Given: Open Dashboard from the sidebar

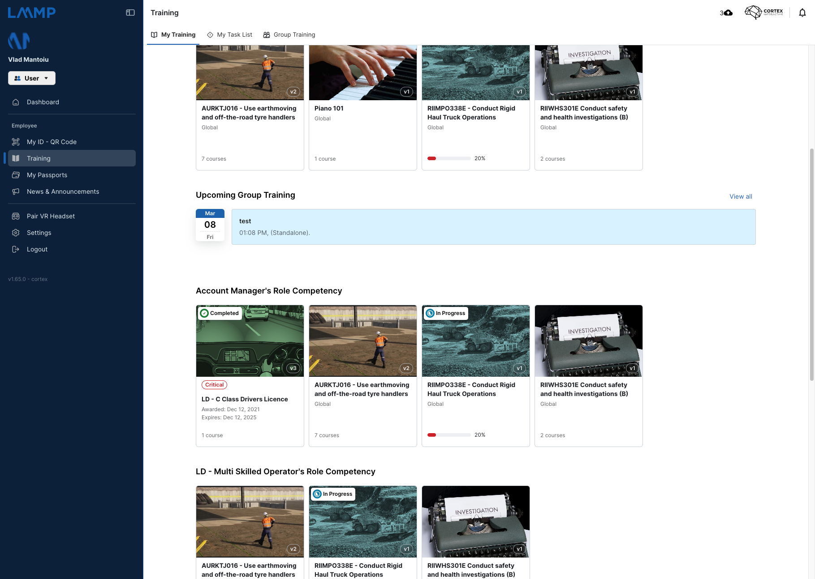Looking at the screenshot, I should point(72,102).
